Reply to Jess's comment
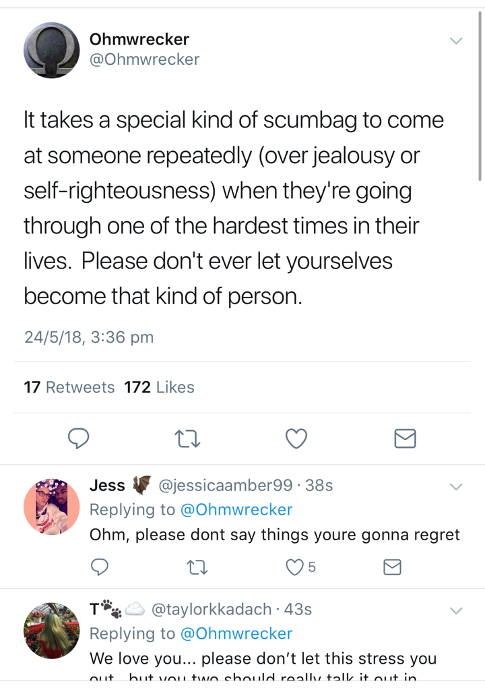The image size is (485, 688). coord(100,567)
